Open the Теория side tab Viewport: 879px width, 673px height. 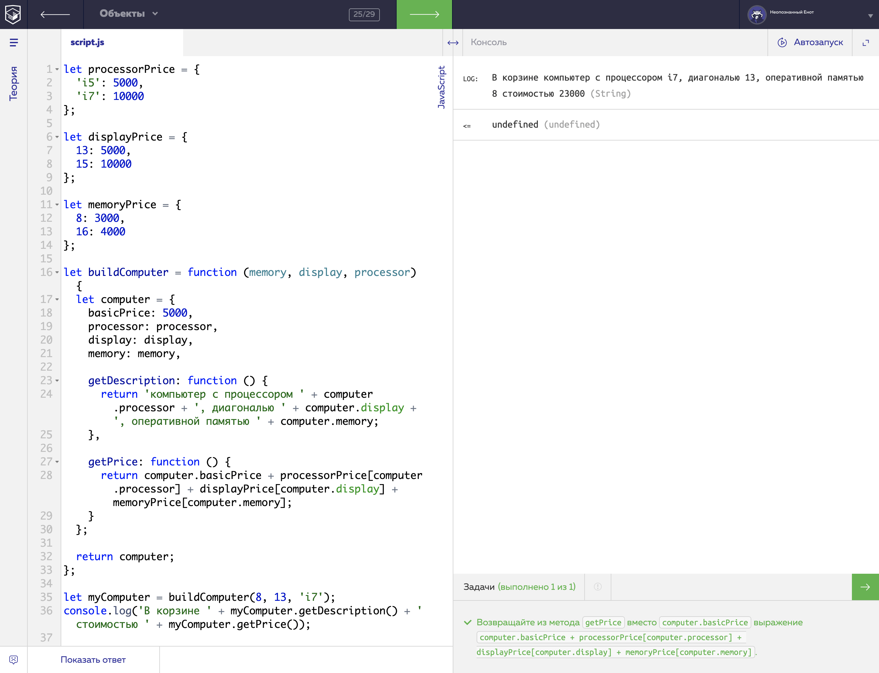[x=14, y=83]
